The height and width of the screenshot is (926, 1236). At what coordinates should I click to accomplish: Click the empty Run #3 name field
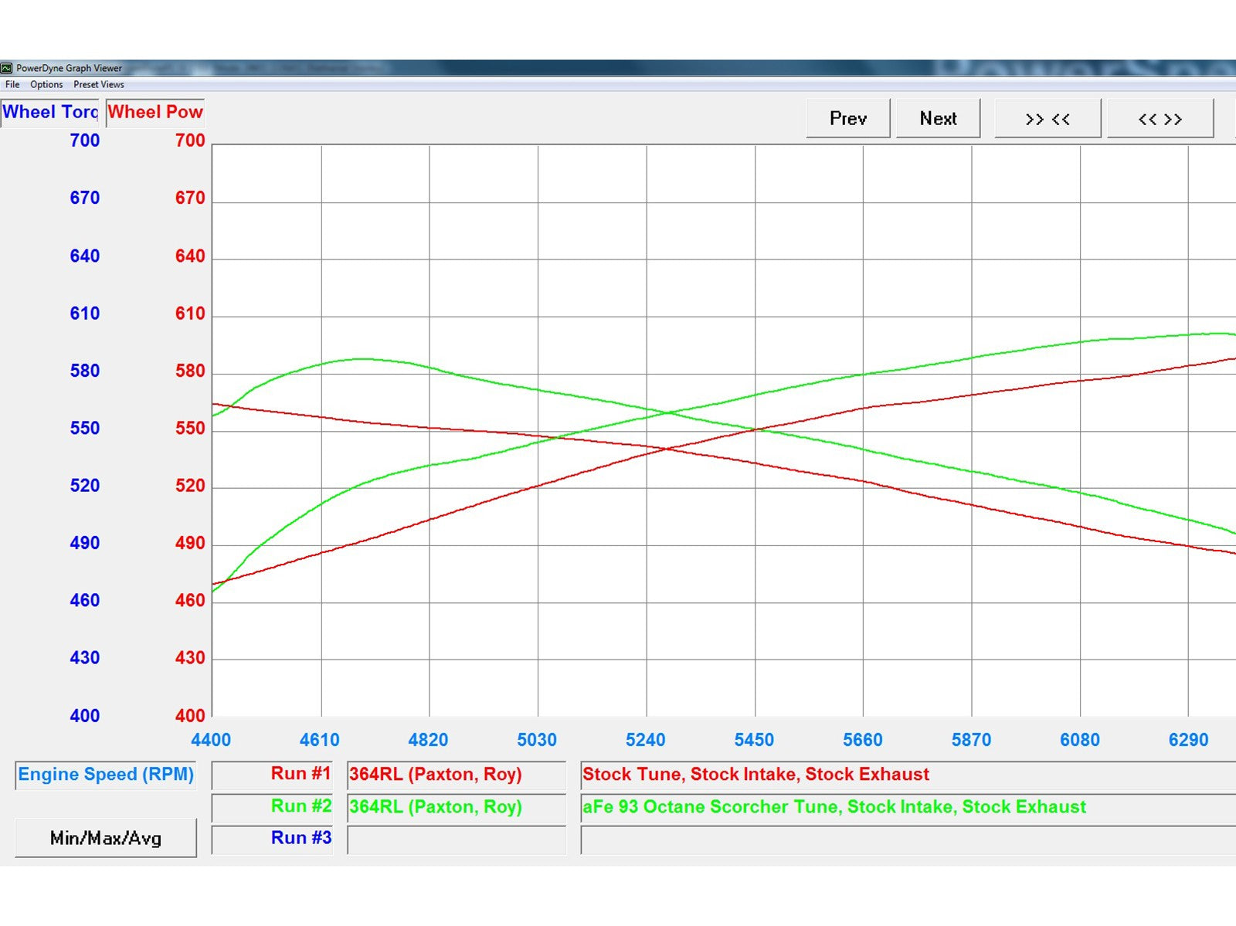(x=456, y=840)
